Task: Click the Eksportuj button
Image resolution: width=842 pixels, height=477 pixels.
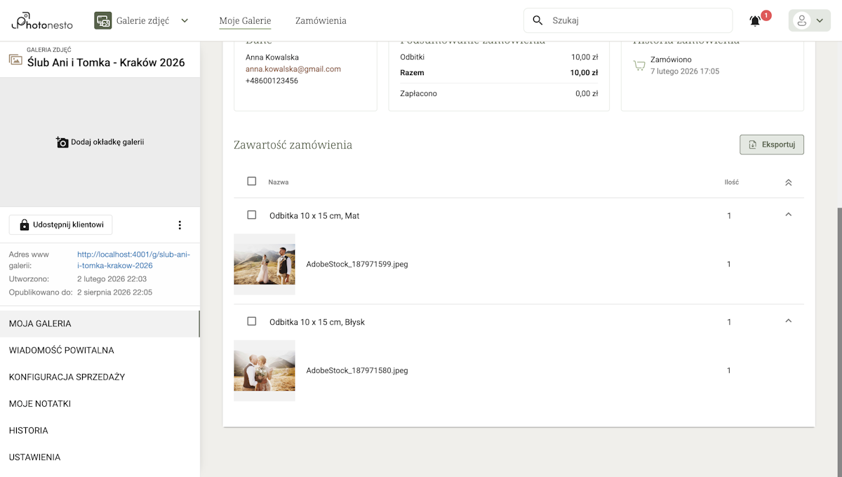Action: 771,145
